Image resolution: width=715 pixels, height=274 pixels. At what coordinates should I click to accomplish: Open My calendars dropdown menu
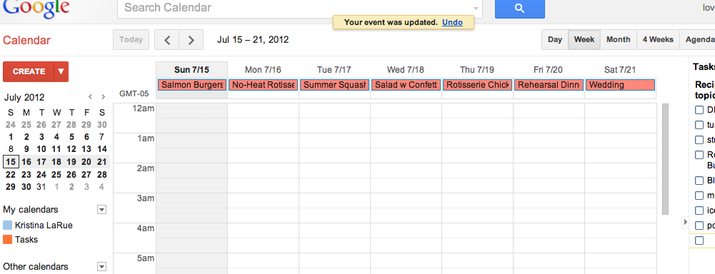(101, 209)
